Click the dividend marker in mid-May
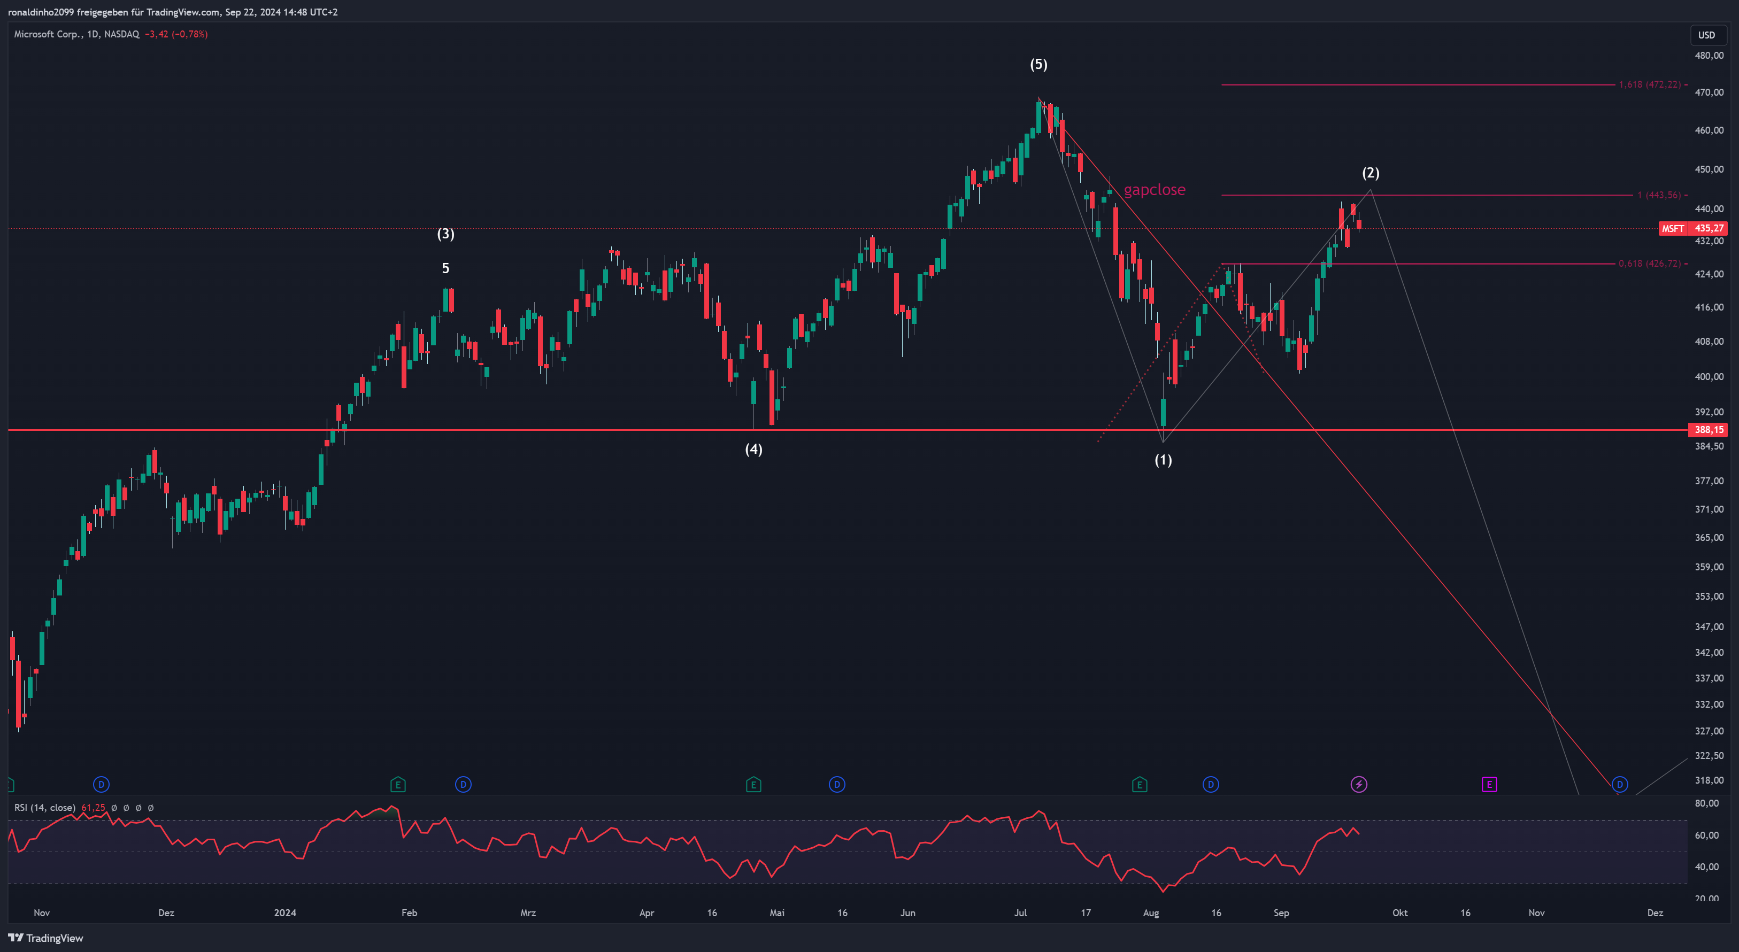The image size is (1739, 952). tap(837, 784)
